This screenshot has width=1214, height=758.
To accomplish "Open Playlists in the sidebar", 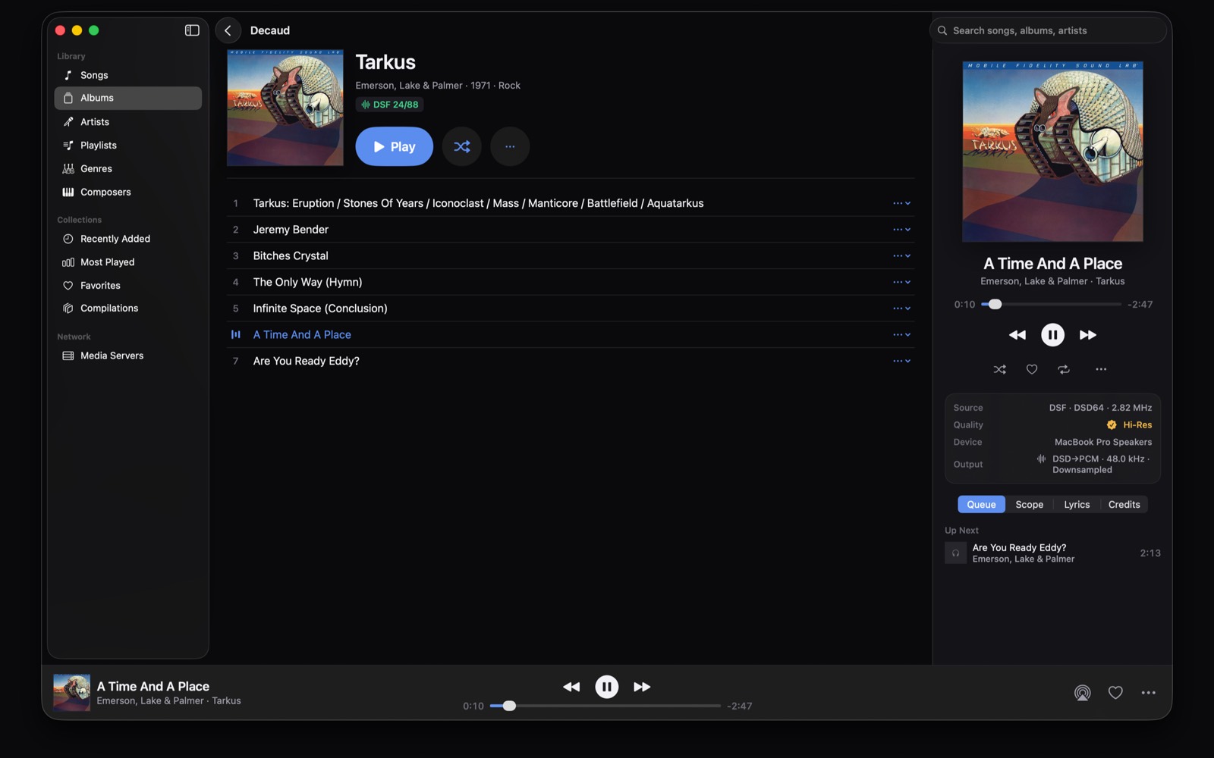I will pyautogui.click(x=127, y=145).
